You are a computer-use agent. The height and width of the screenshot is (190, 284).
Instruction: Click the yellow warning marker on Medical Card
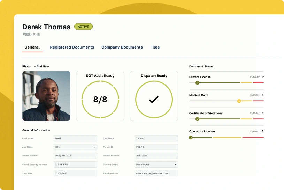tap(239, 101)
